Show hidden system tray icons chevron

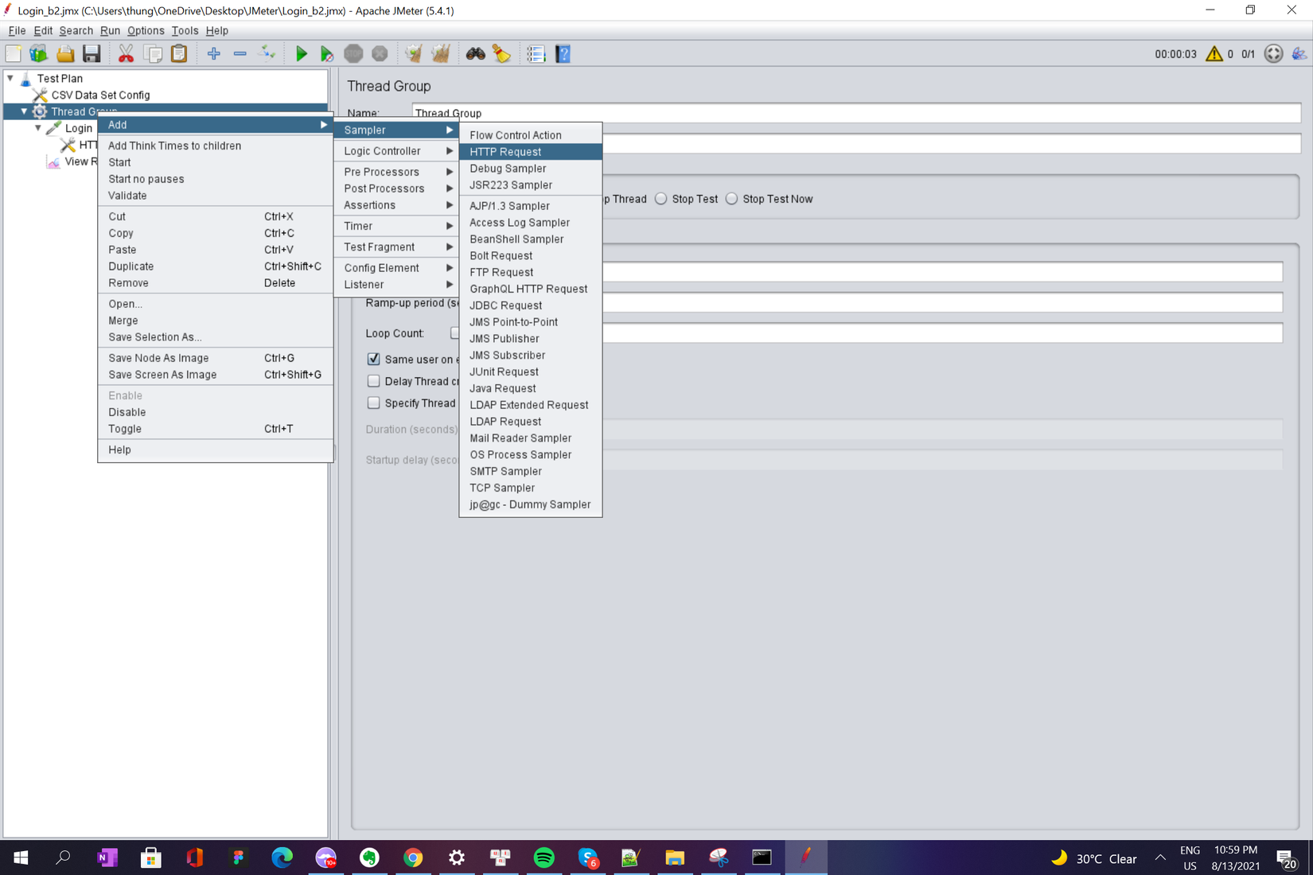tap(1160, 857)
